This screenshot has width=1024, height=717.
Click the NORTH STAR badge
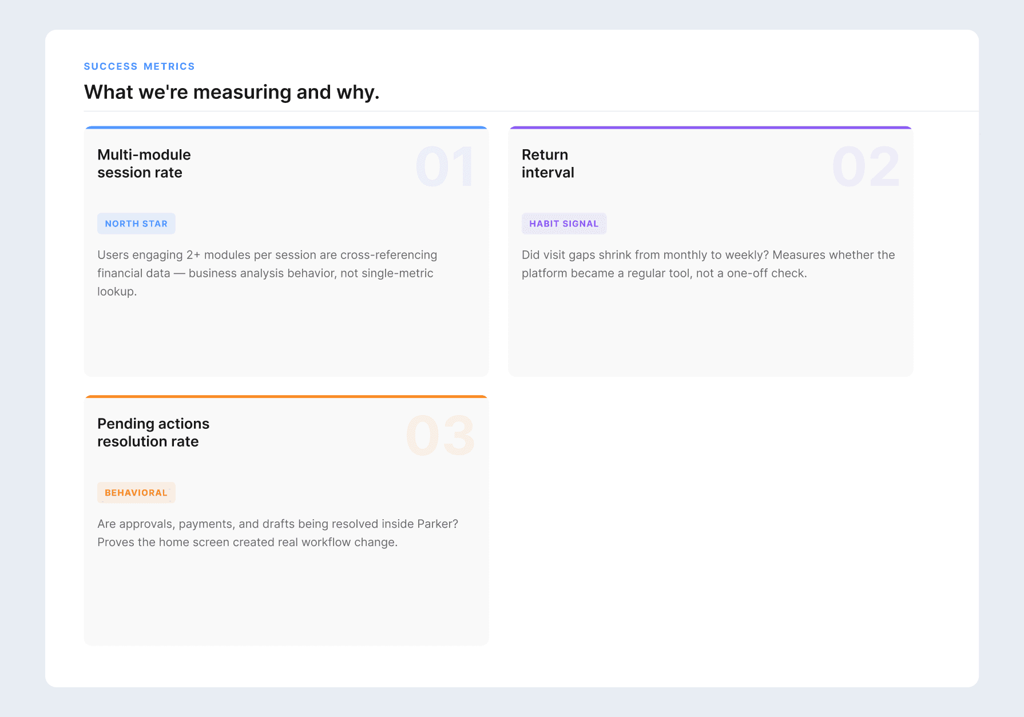pos(136,224)
